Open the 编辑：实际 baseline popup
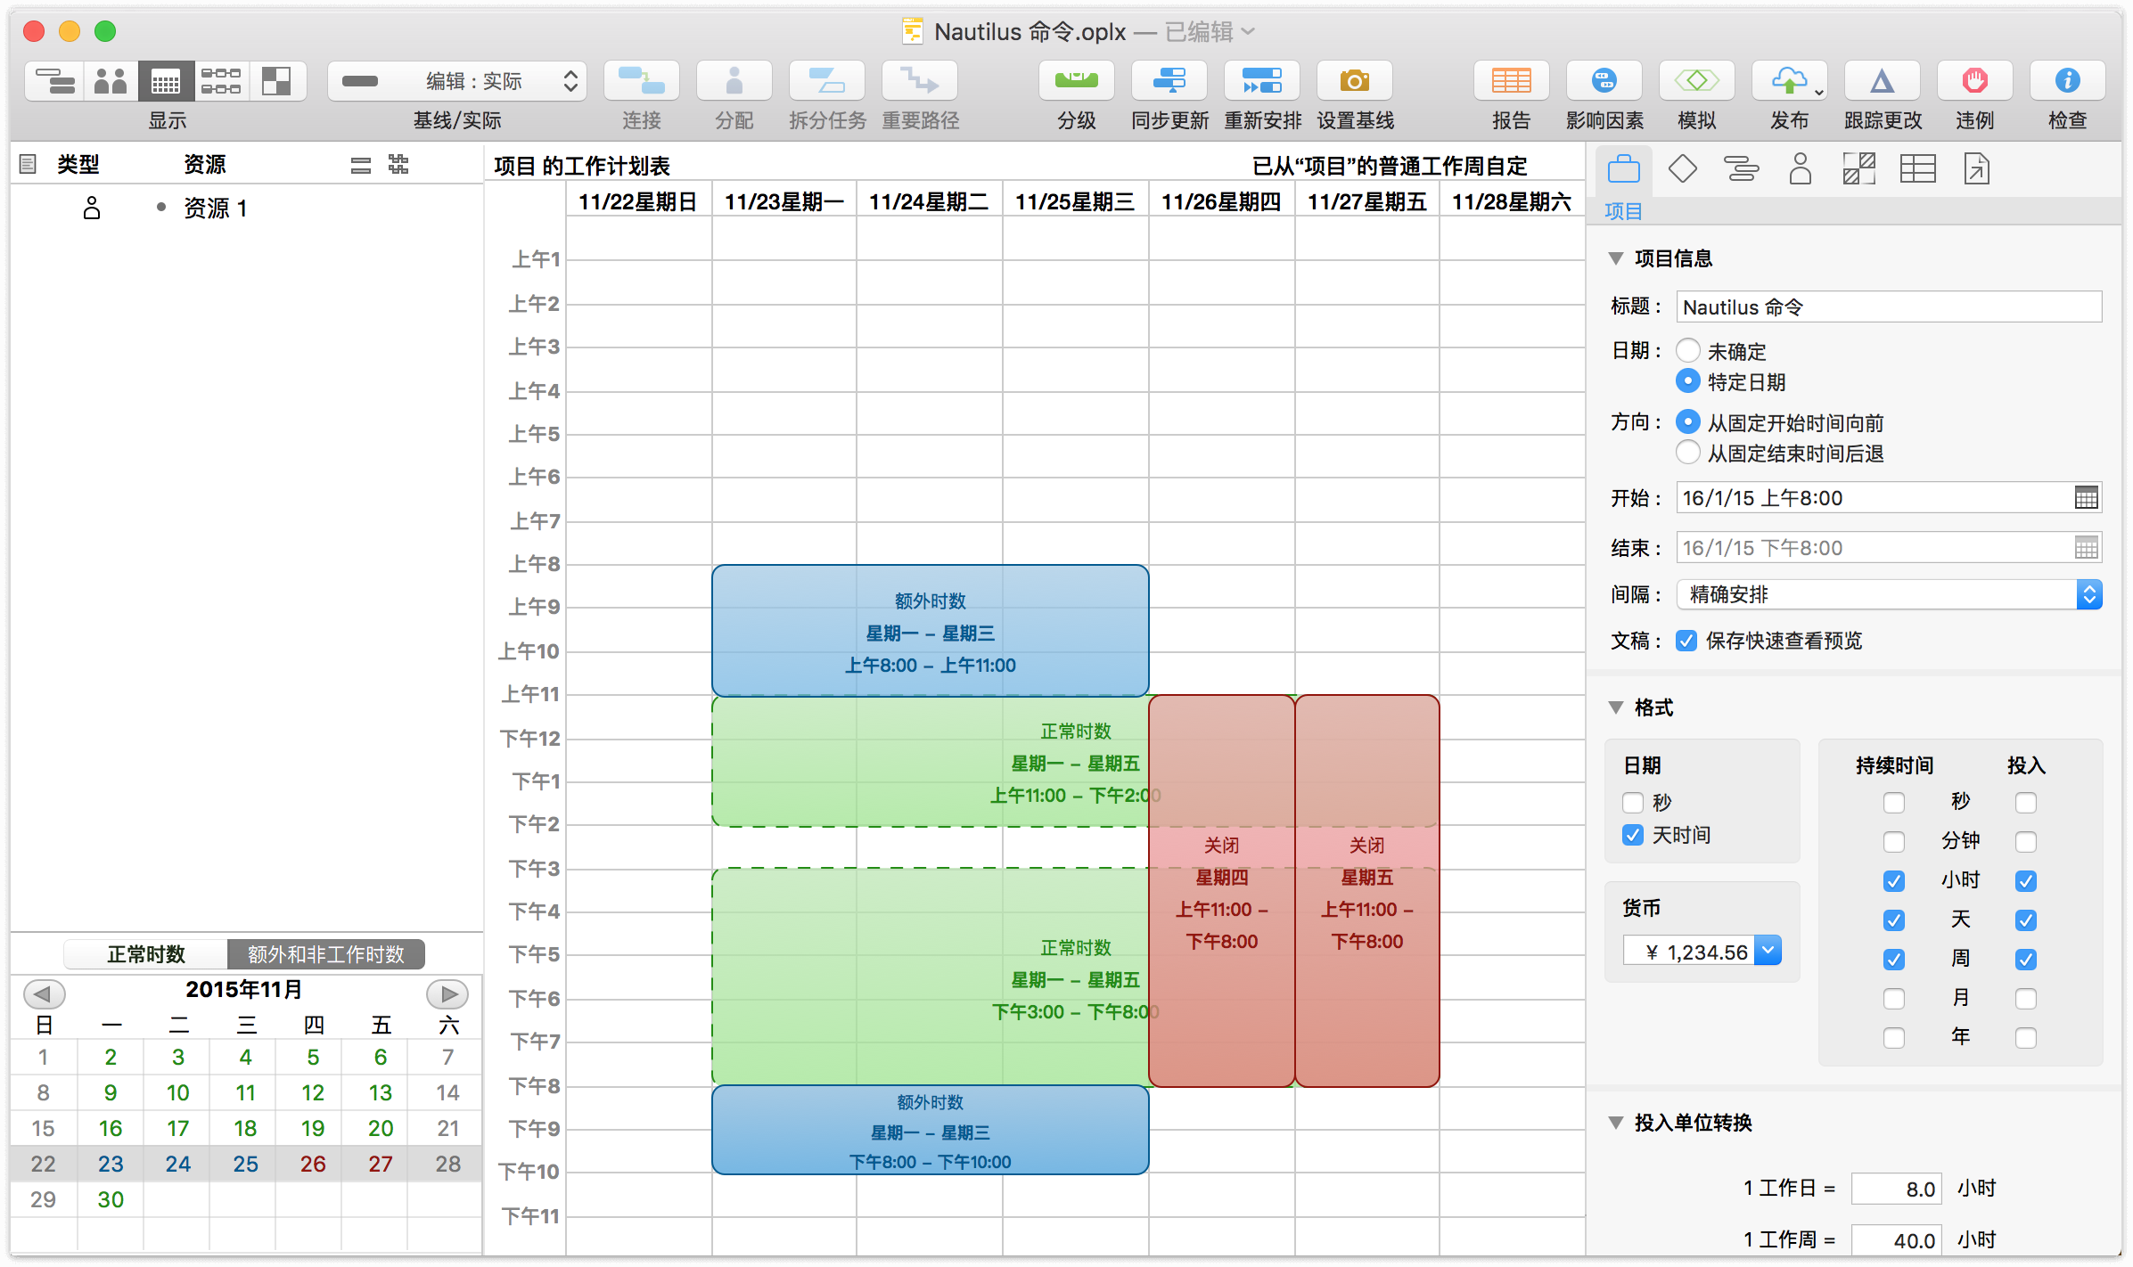The height and width of the screenshot is (1267, 2133). [x=458, y=82]
